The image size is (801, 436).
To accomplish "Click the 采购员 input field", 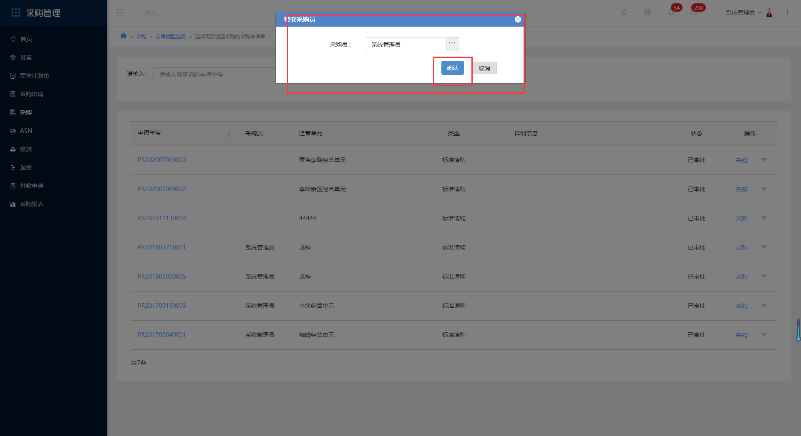I will (406, 44).
